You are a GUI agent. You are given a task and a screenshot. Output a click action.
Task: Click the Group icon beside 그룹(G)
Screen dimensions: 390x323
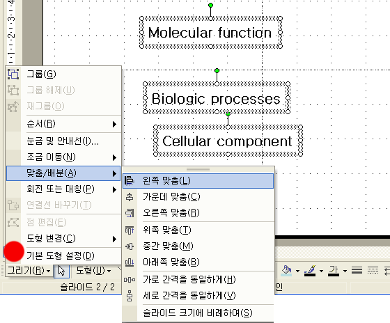click(x=13, y=74)
